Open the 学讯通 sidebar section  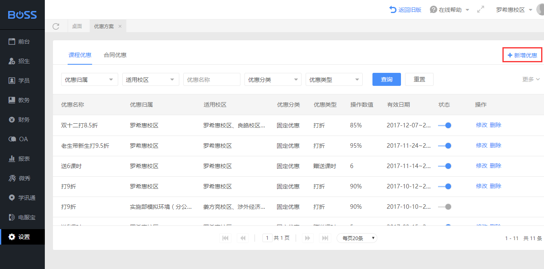pos(22,198)
